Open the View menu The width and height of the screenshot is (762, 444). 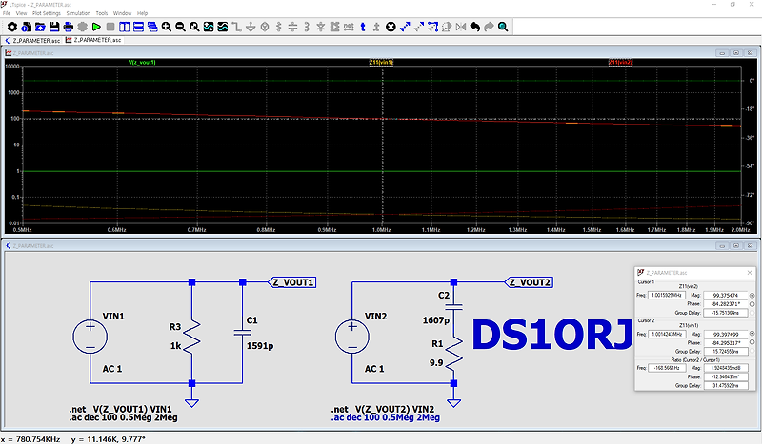(x=21, y=13)
